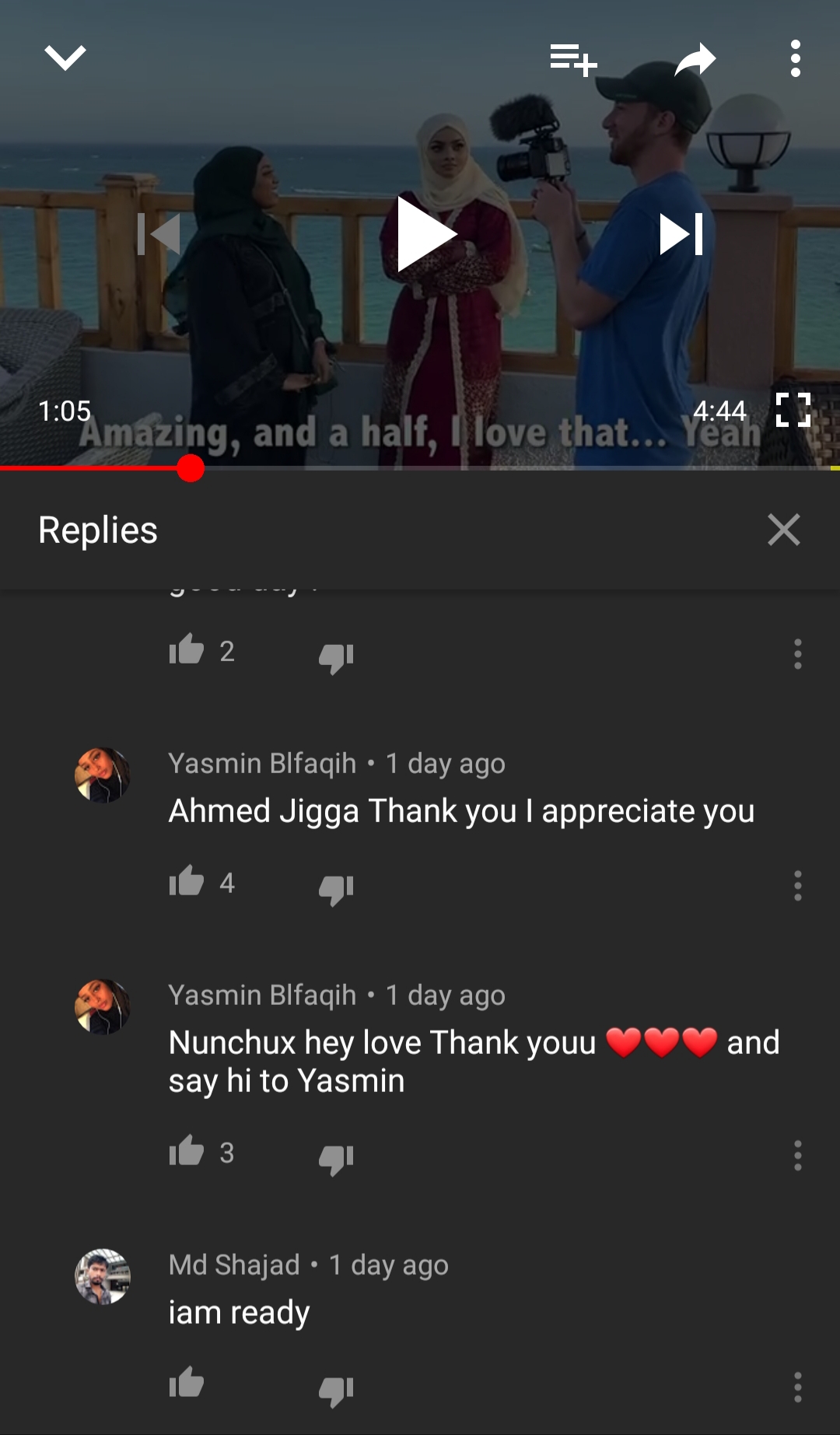
Task: Play the paused video
Action: 425,234
